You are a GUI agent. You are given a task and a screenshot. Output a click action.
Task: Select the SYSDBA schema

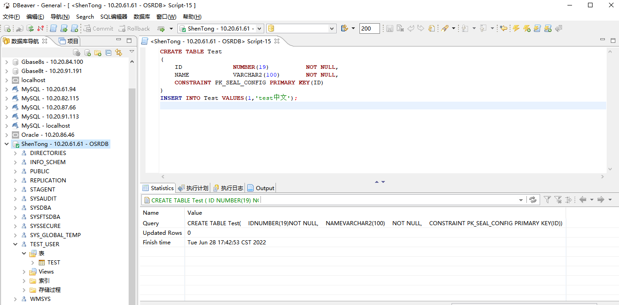[41, 207]
